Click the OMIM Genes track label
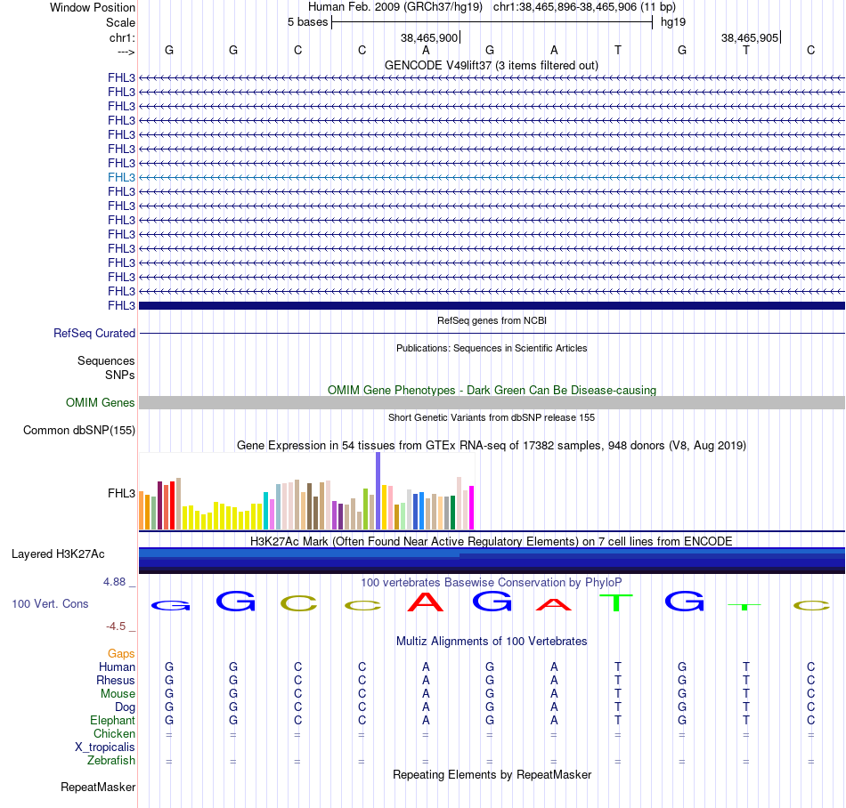Screen dimensions: 846x808 point(101,402)
